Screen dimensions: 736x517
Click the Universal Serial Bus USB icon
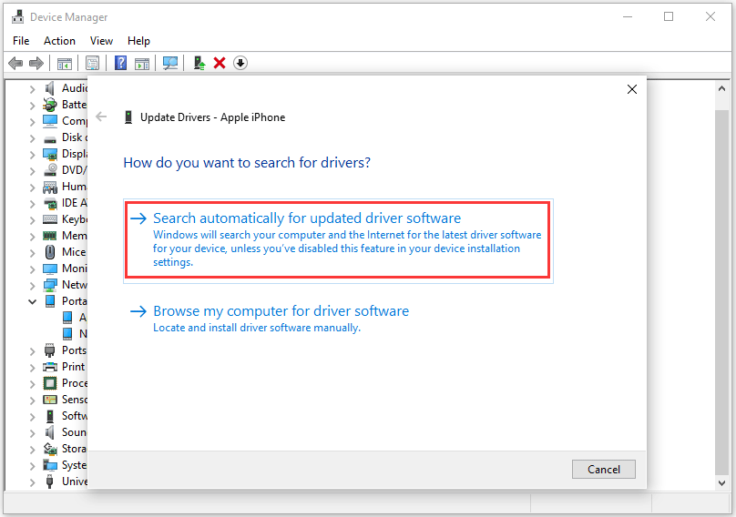click(50, 482)
